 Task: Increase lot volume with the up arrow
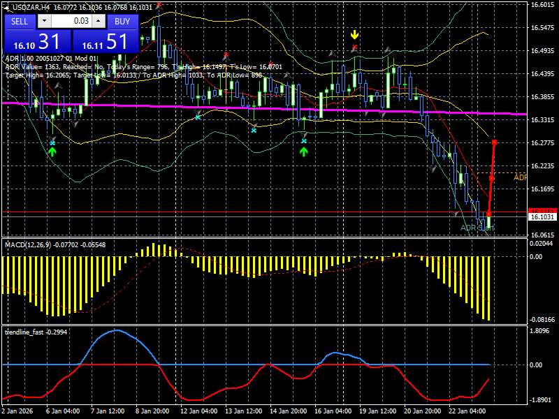[x=99, y=21]
